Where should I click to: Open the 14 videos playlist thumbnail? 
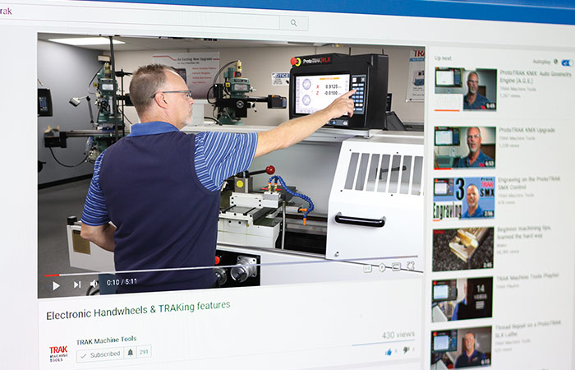[x=462, y=299]
